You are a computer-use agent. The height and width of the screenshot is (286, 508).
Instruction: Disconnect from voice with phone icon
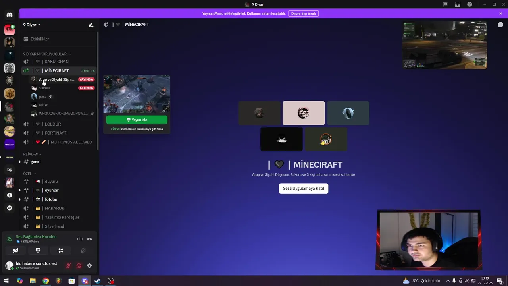point(89,239)
